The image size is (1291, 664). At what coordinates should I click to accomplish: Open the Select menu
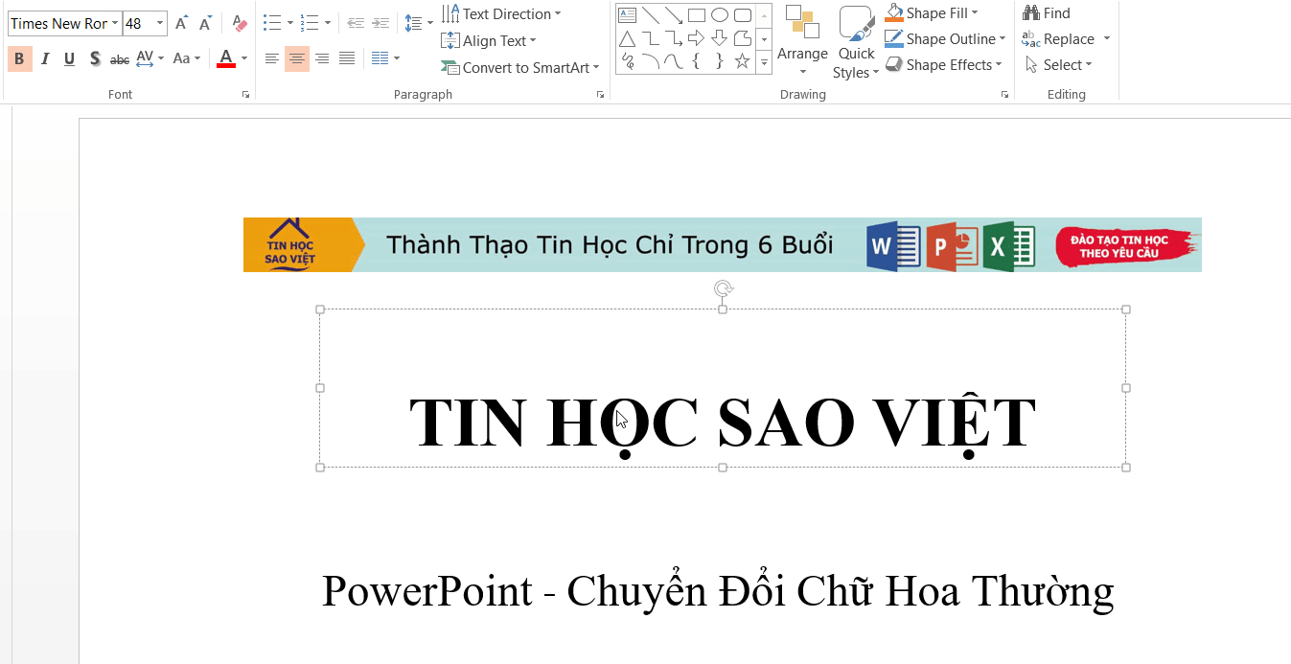(x=1058, y=65)
